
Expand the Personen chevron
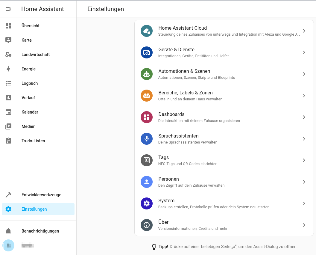coord(304,182)
